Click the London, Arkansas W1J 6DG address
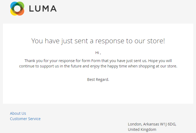196x133 pixels. click(152, 124)
